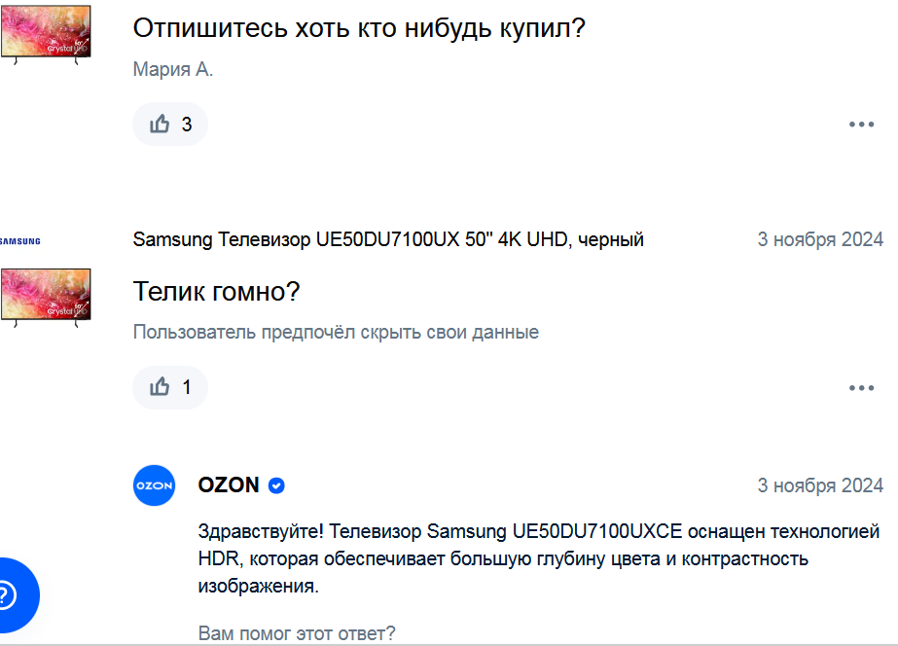Image resolution: width=898 pixels, height=646 pixels.
Task: Click the date beside the Samsung product title
Action: click(820, 239)
